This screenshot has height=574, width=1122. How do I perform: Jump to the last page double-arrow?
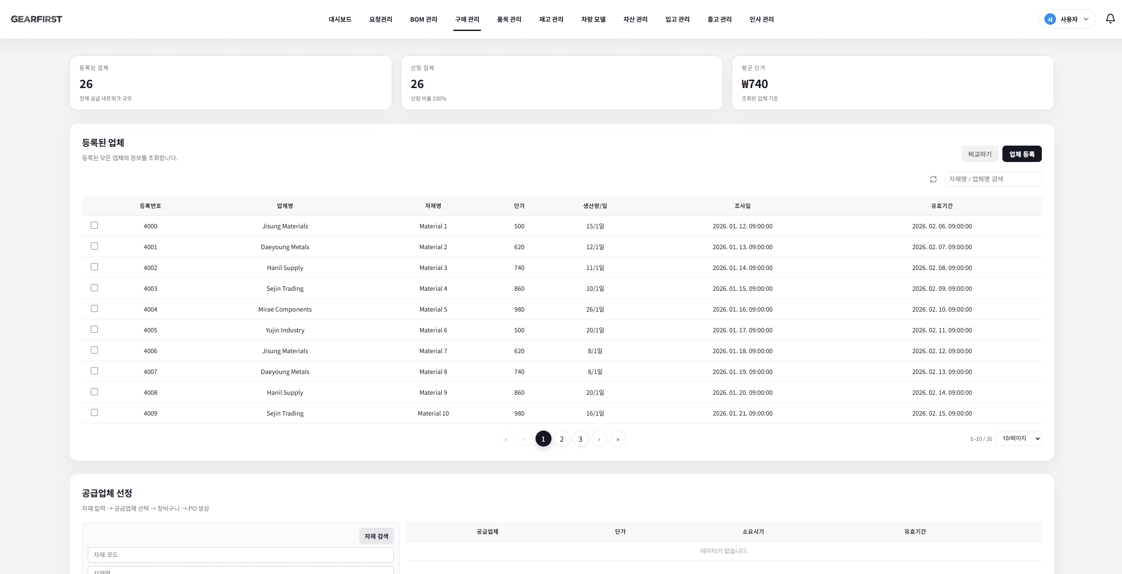(x=617, y=439)
